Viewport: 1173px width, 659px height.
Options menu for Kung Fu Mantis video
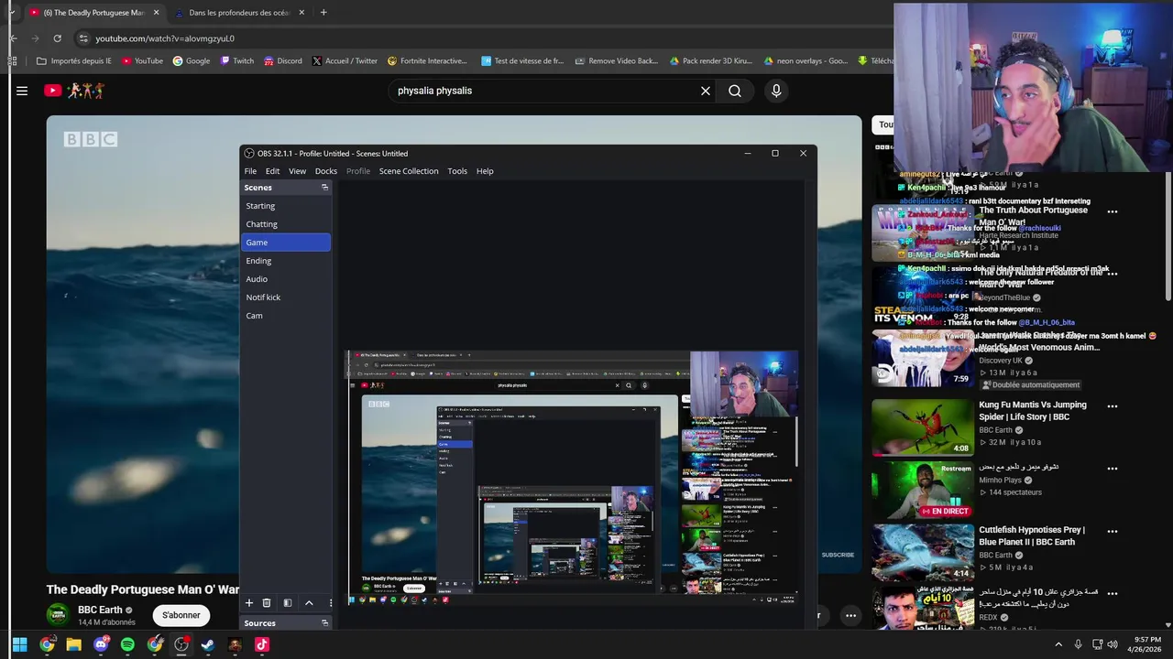coord(1113,406)
